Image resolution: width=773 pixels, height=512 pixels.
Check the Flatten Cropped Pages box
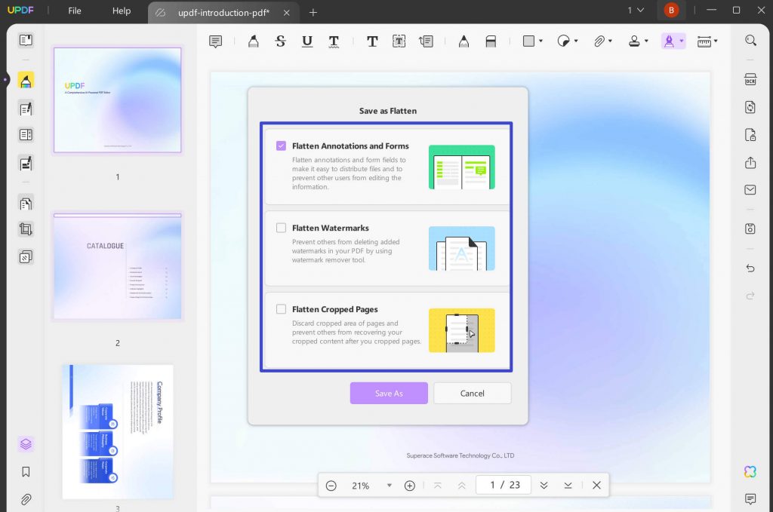[x=282, y=309]
